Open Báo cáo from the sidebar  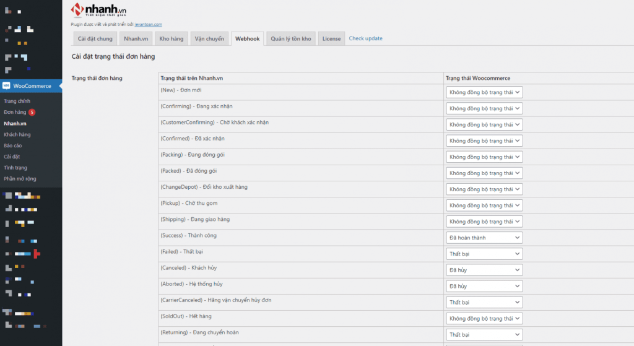(x=13, y=145)
